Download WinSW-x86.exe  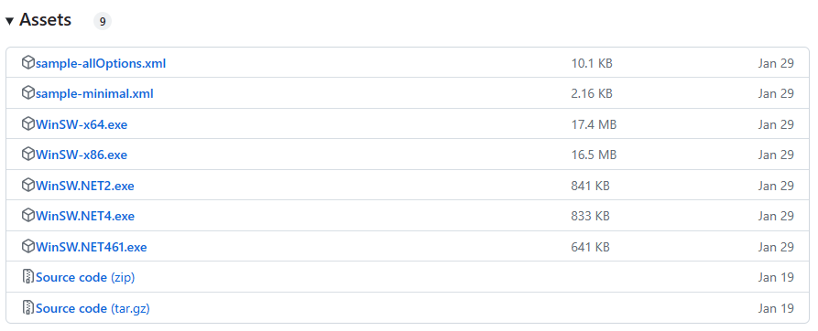pyautogui.click(x=82, y=155)
